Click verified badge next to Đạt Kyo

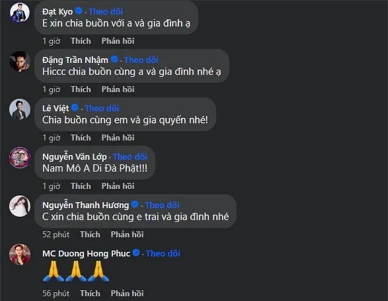point(79,11)
